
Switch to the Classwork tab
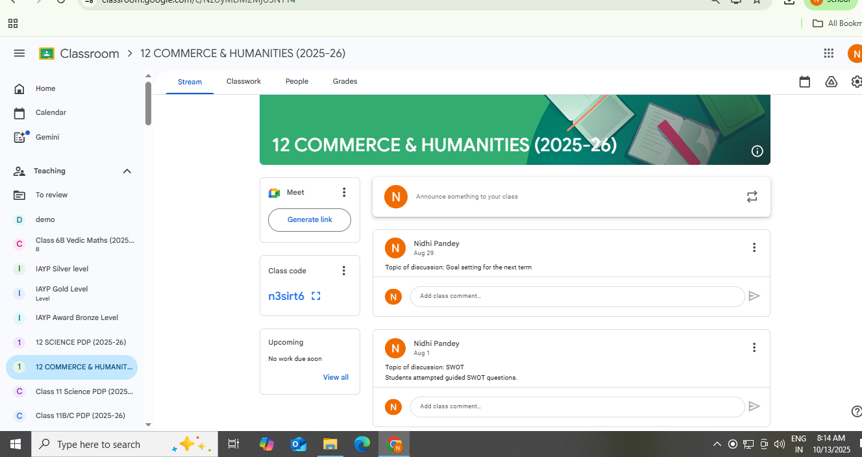(243, 82)
